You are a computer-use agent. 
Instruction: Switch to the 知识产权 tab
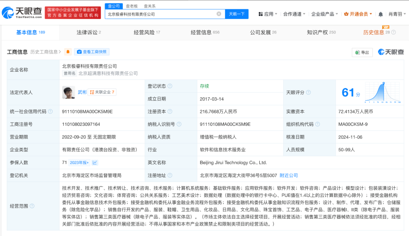point(322,32)
